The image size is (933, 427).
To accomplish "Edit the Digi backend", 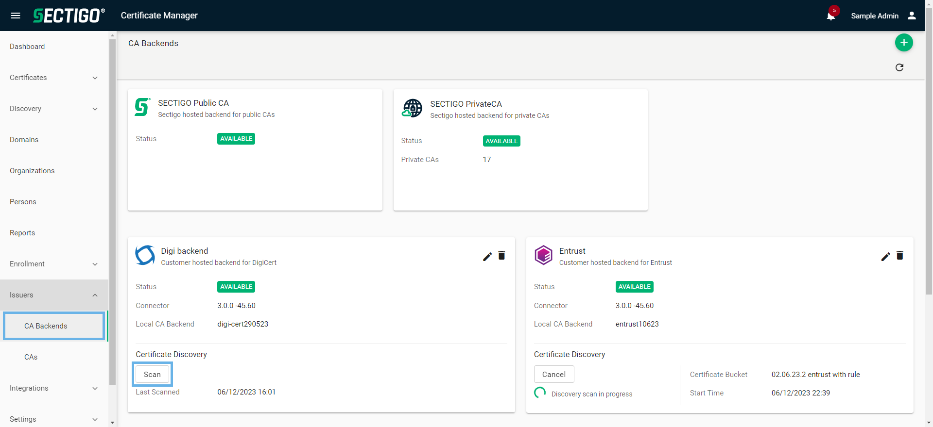I will click(x=487, y=256).
